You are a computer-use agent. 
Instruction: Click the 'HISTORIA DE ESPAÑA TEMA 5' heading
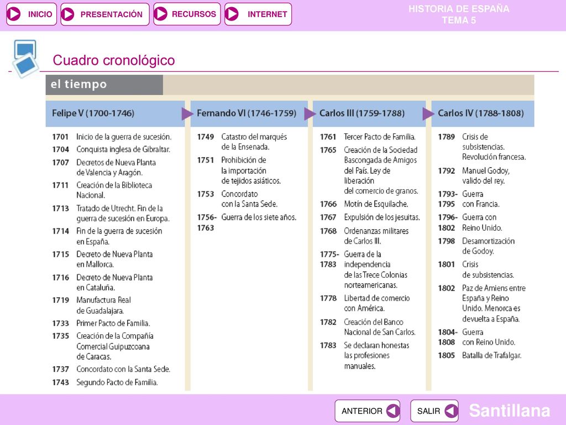tap(459, 14)
